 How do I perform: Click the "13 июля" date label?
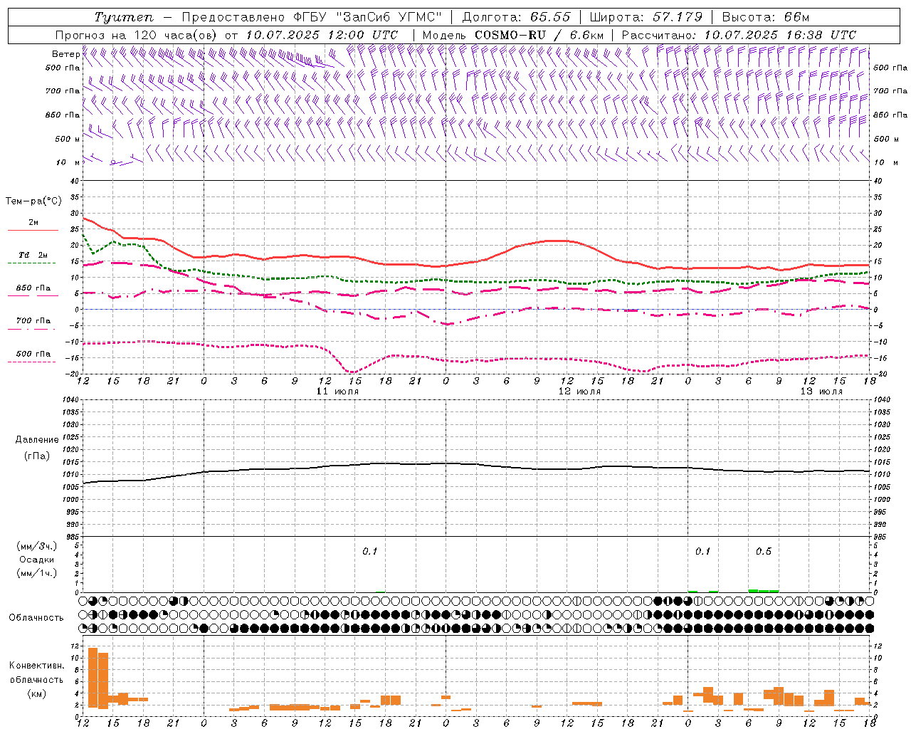tap(821, 392)
